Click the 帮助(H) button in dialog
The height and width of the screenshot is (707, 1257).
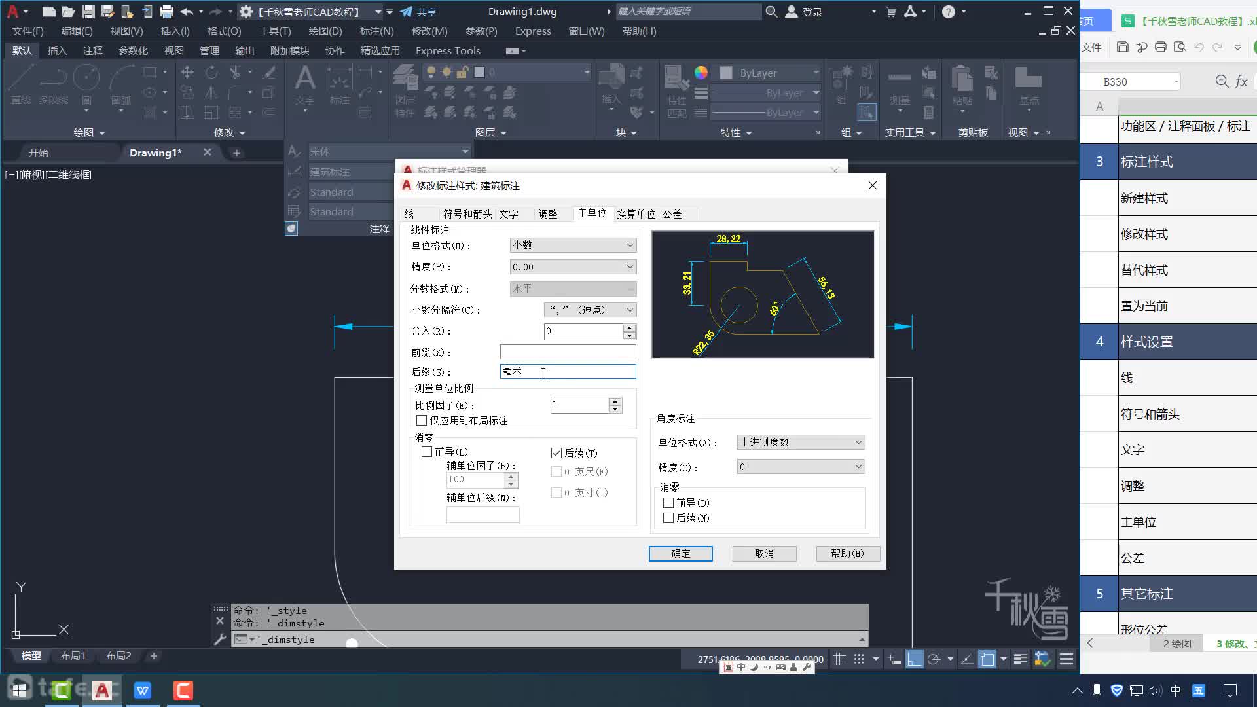pos(847,554)
